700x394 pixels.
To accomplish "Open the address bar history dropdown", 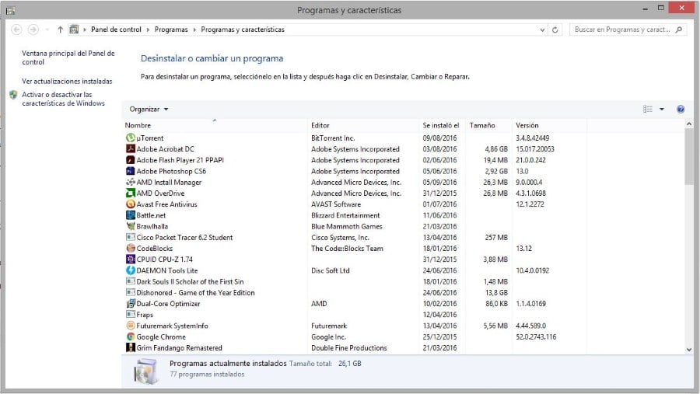I will [x=542, y=30].
